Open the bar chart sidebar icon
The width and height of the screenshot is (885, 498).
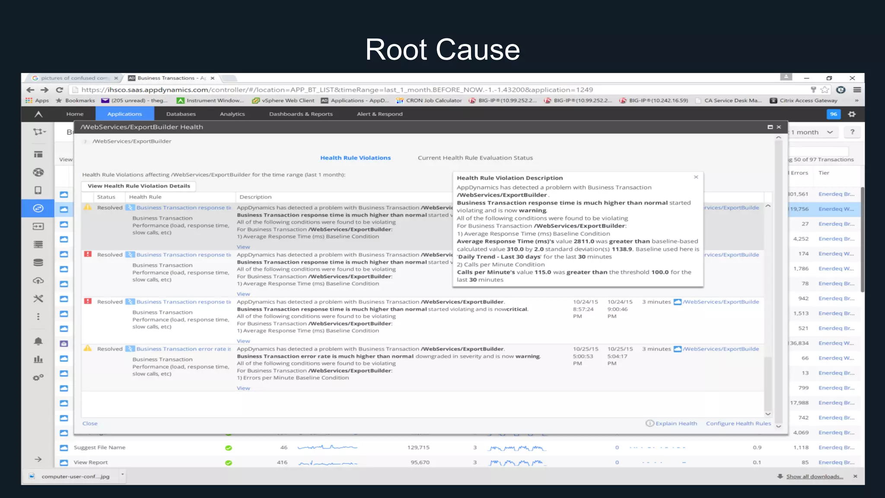coord(38,359)
